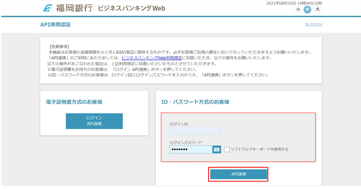This screenshot has height=189, width=361.
Task: Set font size to large (大)
Action: [318, 10]
